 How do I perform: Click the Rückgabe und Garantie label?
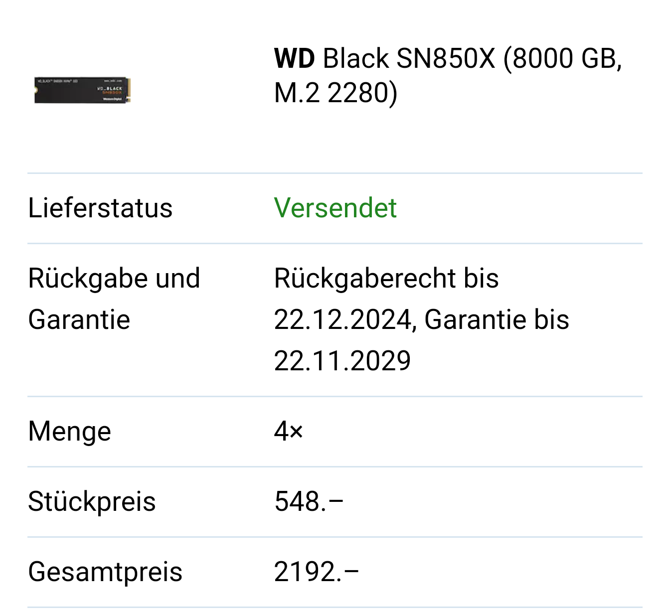(114, 299)
